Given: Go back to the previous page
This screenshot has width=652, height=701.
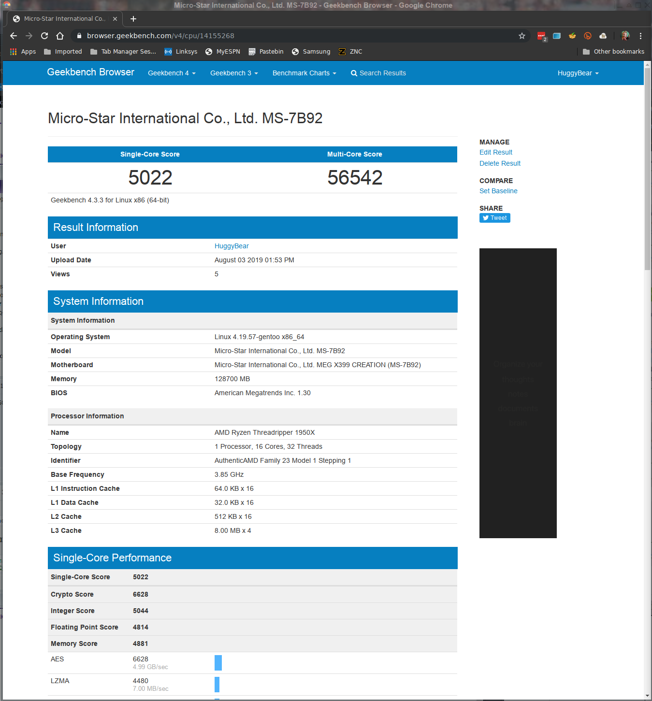Looking at the screenshot, I should [x=14, y=36].
